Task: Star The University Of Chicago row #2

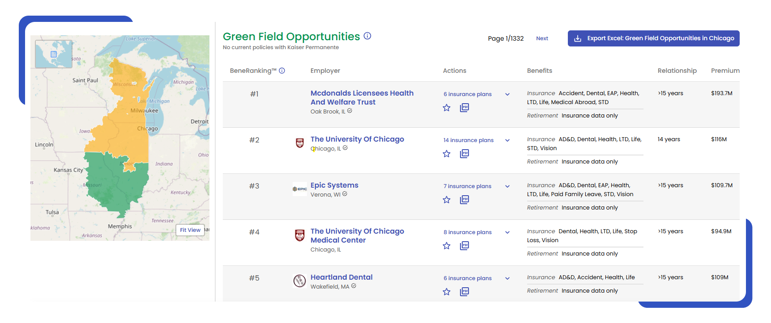Action: (447, 154)
